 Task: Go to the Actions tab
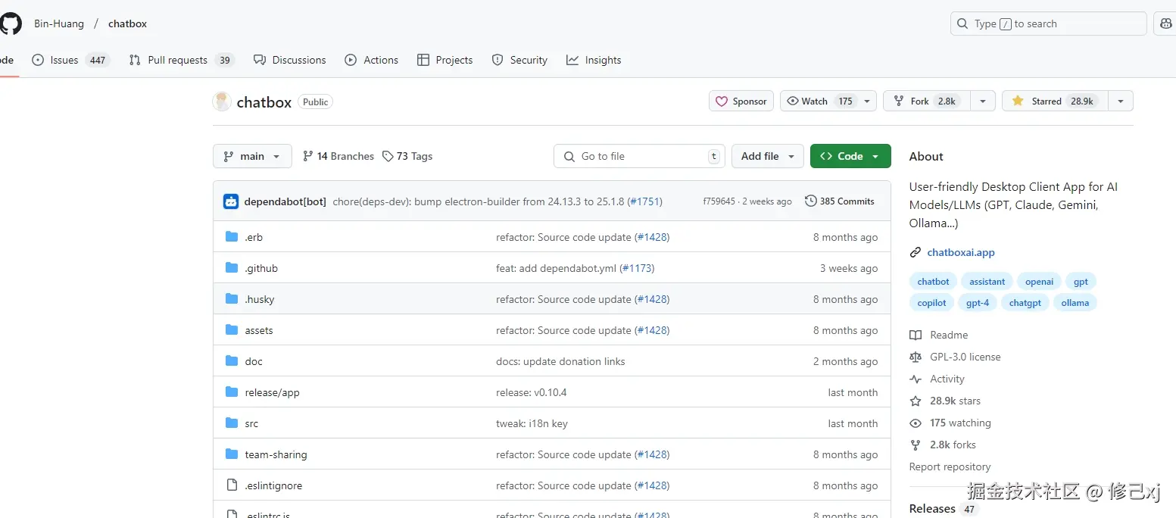(371, 60)
